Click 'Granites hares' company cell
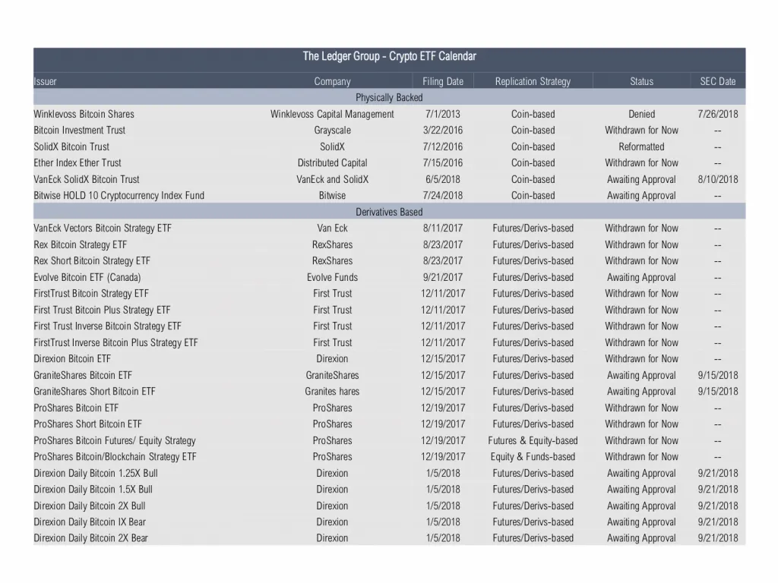The width and height of the screenshot is (778, 583). [x=333, y=392]
